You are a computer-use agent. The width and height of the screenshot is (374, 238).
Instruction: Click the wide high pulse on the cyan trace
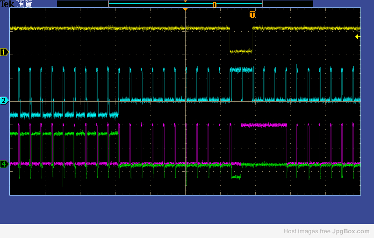[241, 70]
